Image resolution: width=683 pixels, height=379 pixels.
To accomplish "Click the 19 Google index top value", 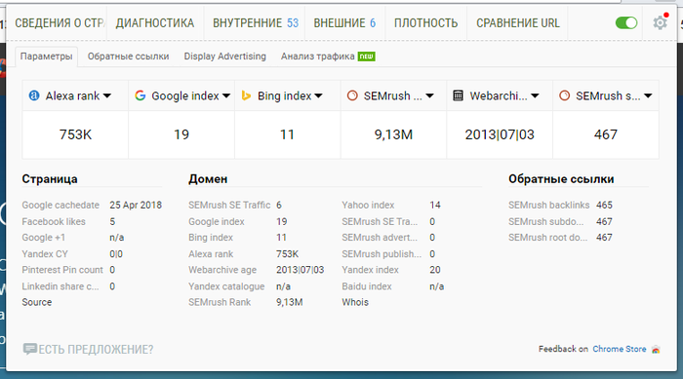I will click(181, 134).
